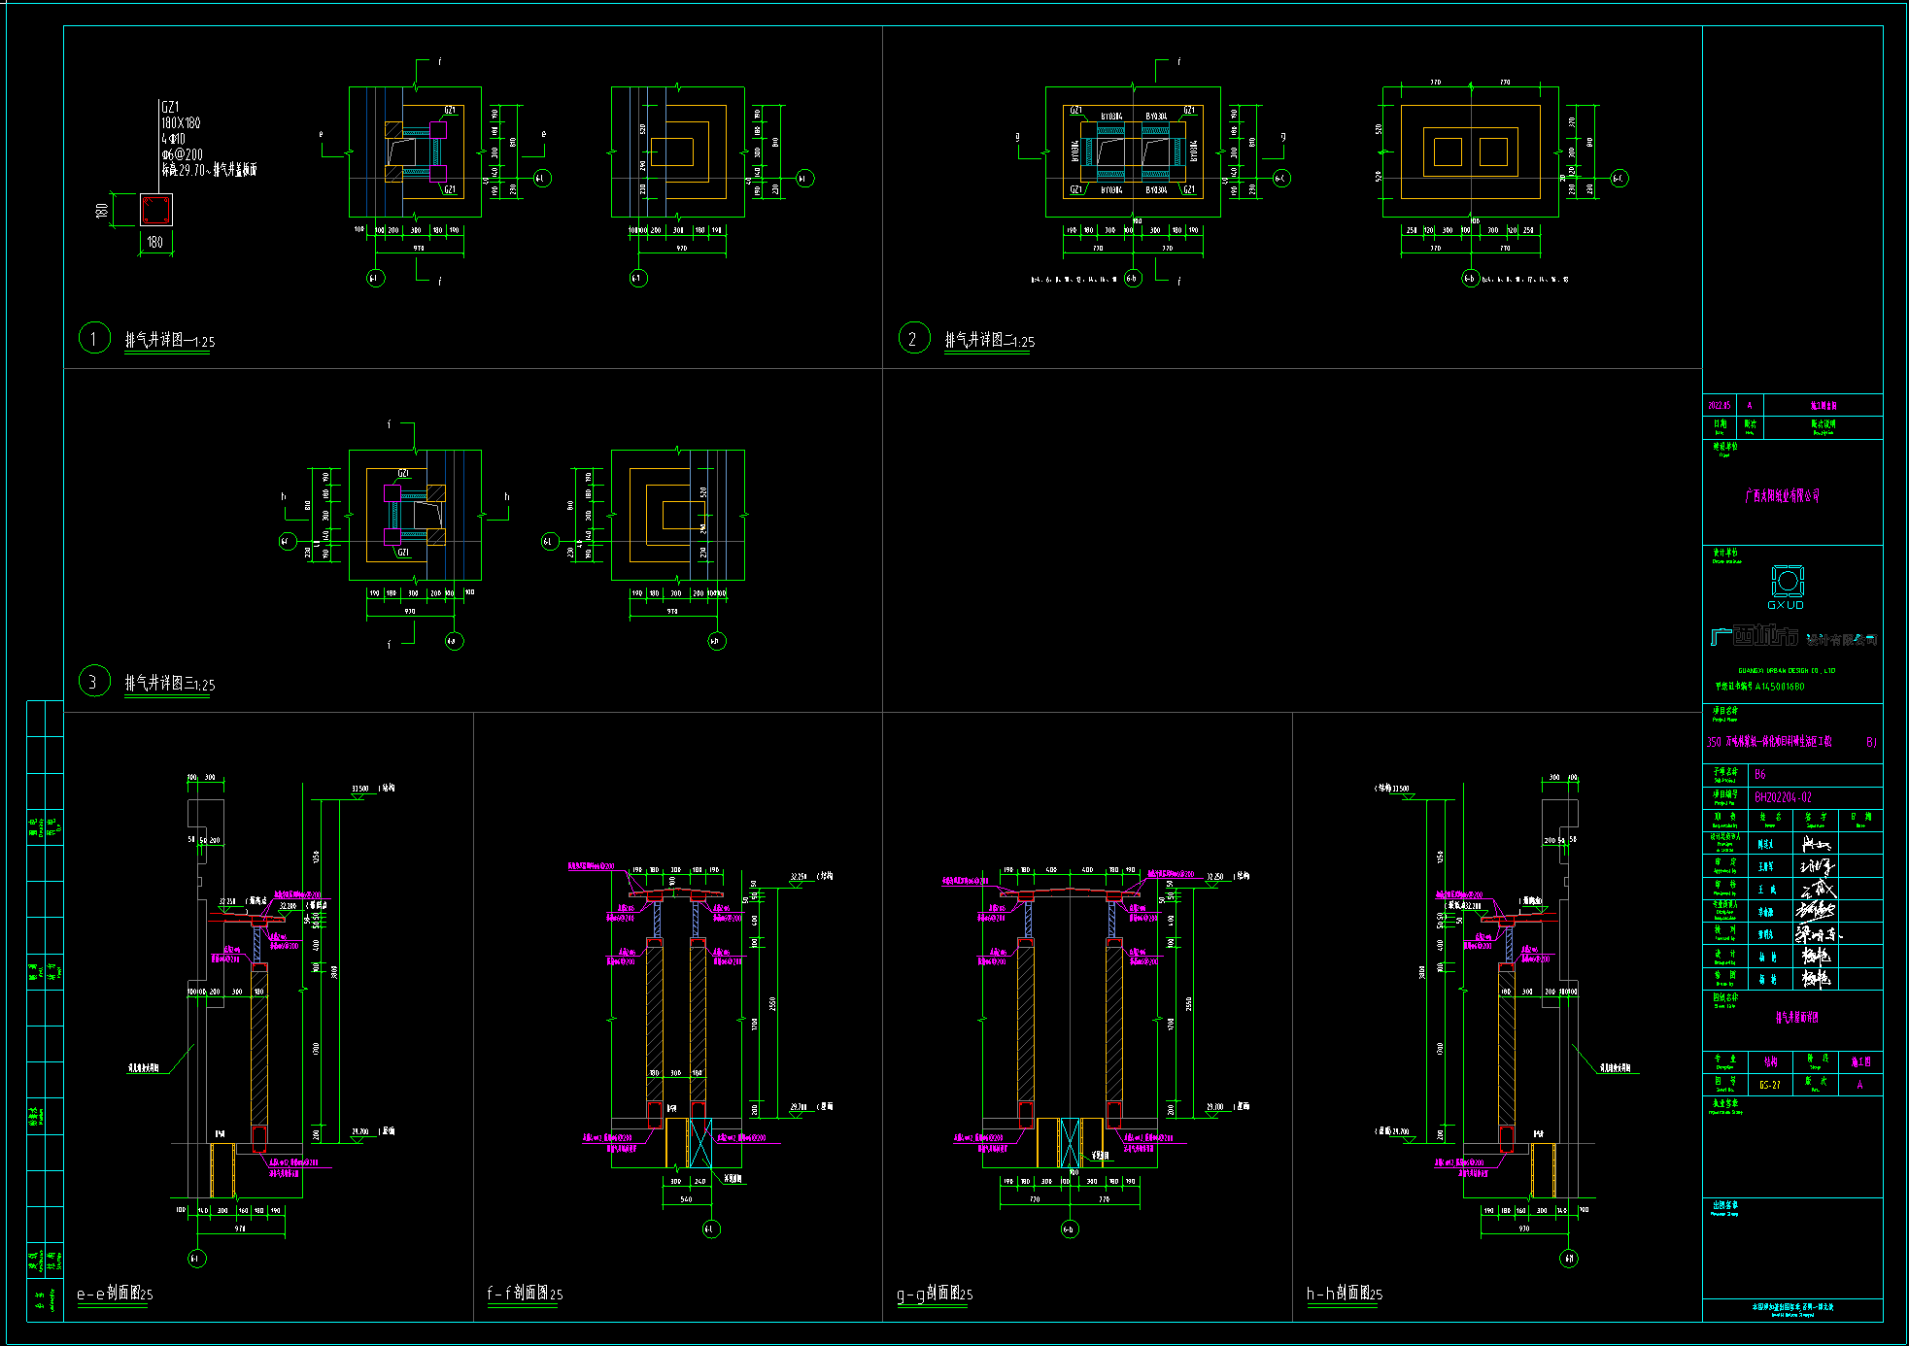
Task: Click the 标高29.70~排气井盖板面 elevation note
Action: click(x=209, y=170)
